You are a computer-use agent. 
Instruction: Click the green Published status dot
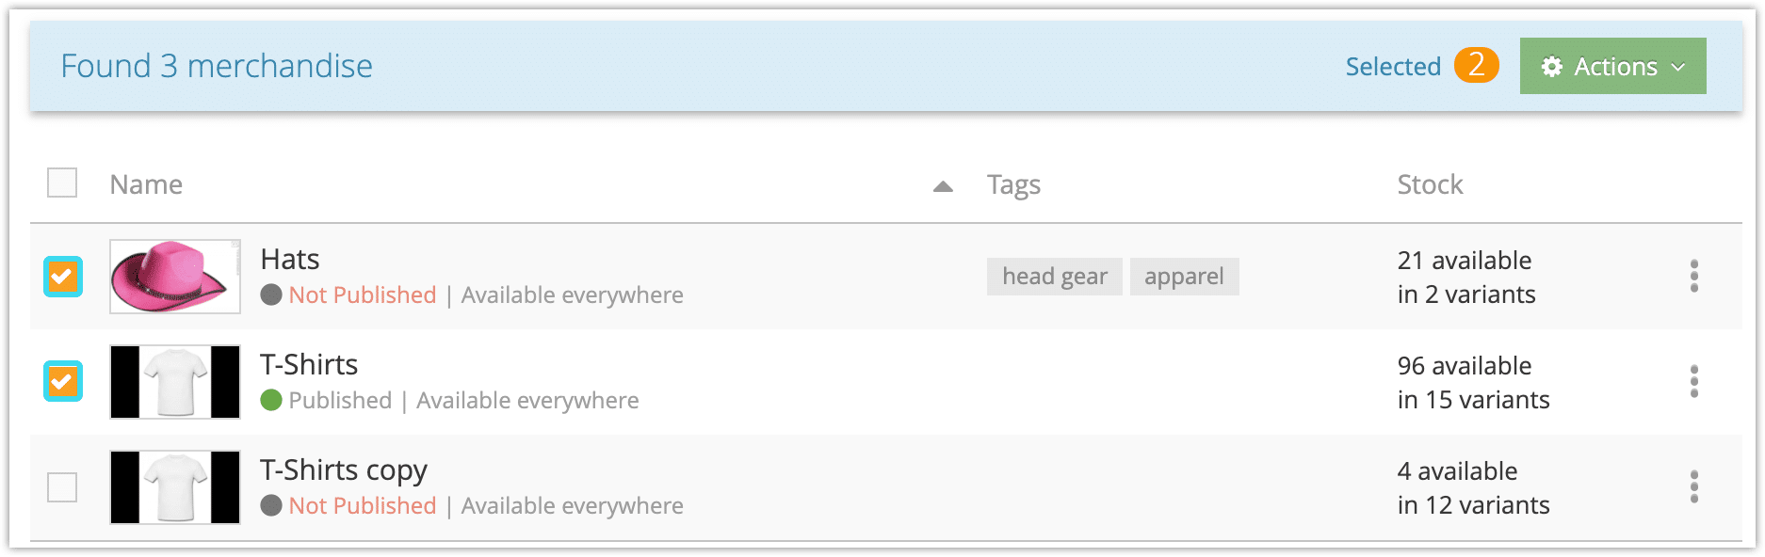click(x=271, y=401)
